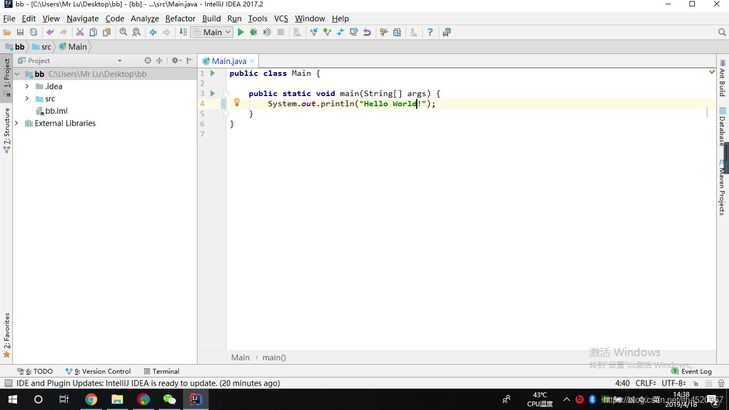The image size is (729, 410).
Task: Fold the main method at line 3
Action: tap(226, 93)
